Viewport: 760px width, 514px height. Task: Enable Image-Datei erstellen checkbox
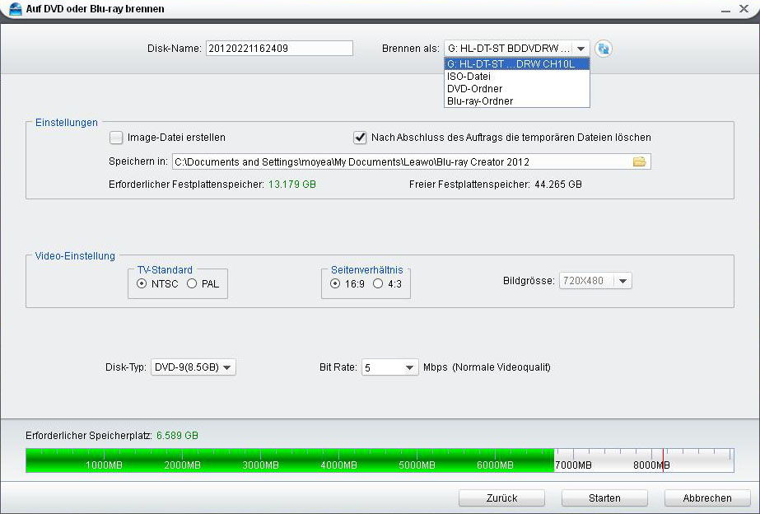click(116, 138)
